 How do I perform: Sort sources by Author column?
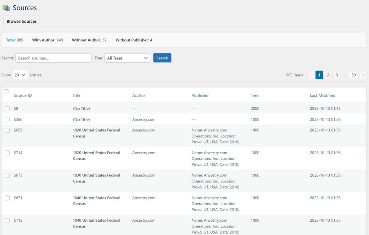tap(139, 95)
